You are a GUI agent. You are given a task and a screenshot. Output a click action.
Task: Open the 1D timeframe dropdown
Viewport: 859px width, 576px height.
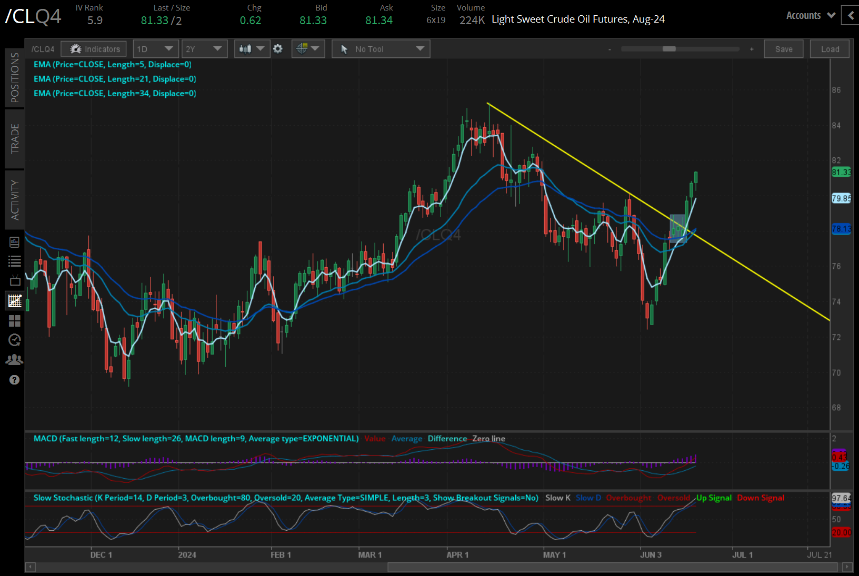(156, 48)
